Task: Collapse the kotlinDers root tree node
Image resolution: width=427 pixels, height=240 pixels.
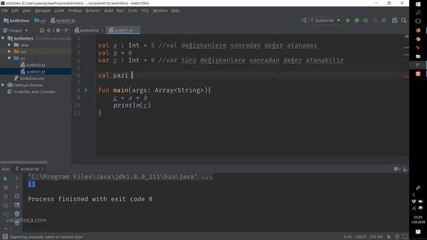Action: pos(3,39)
